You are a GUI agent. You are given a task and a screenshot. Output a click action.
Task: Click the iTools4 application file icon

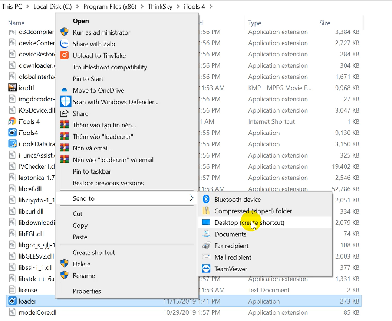tap(13, 133)
